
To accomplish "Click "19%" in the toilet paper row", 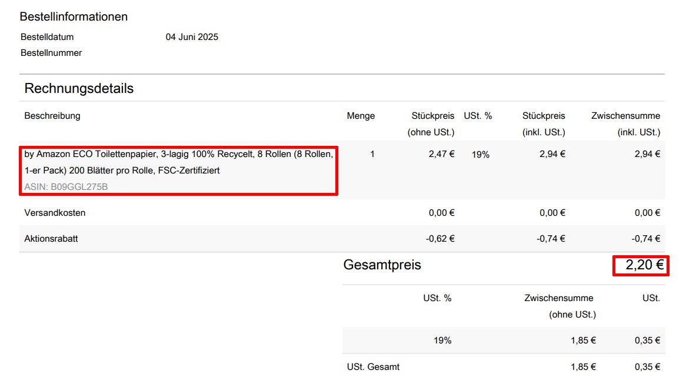I will click(x=480, y=155).
